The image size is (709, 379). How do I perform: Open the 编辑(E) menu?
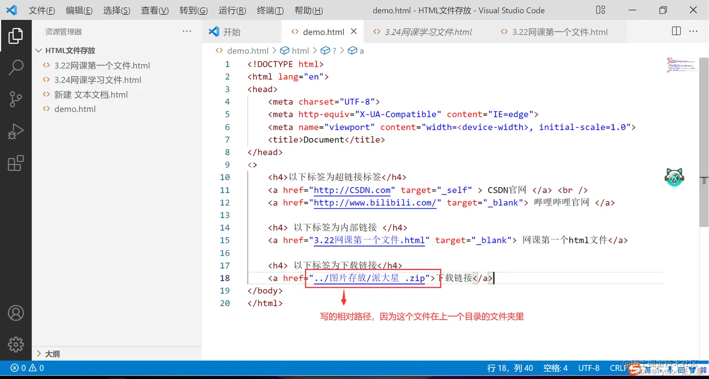pyautogui.click(x=79, y=10)
